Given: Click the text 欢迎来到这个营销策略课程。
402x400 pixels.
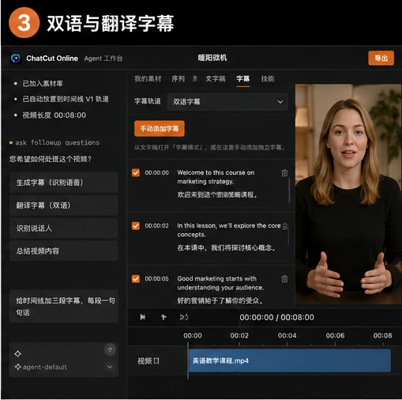Looking at the screenshot, I should [217, 194].
